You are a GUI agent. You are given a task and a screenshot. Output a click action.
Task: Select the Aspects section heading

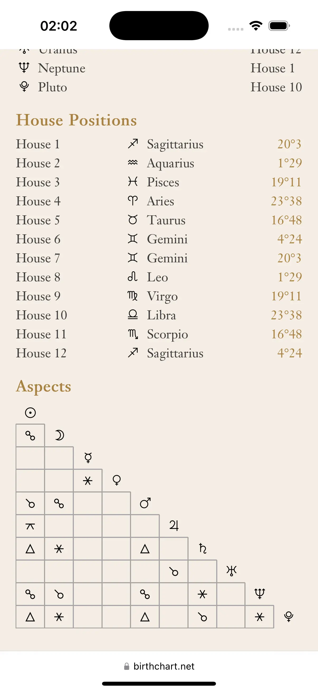43,386
